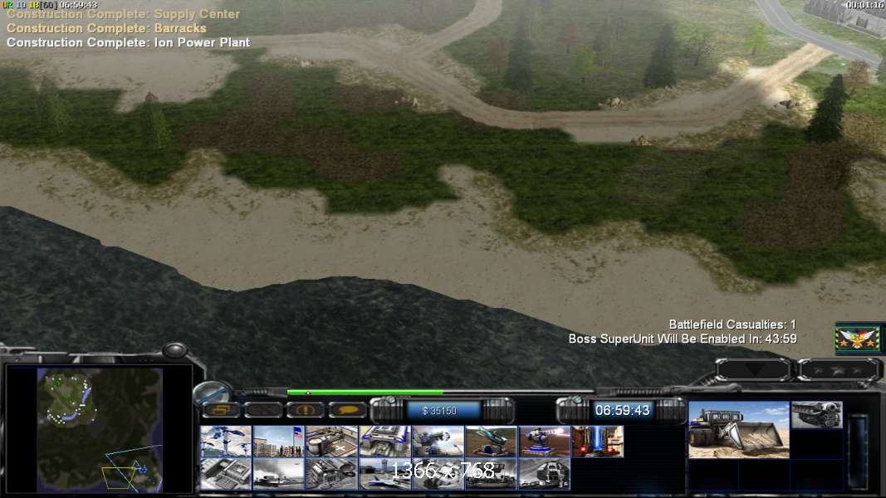Click the 06:59:43 clock in command bar
Viewport: 886px width, 498px height.
pyautogui.click(x=622, y=411)
